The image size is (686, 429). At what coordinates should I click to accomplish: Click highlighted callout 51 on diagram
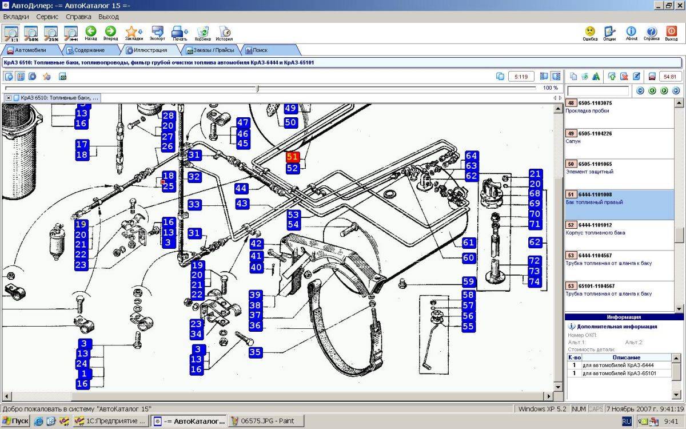point(293,156)
